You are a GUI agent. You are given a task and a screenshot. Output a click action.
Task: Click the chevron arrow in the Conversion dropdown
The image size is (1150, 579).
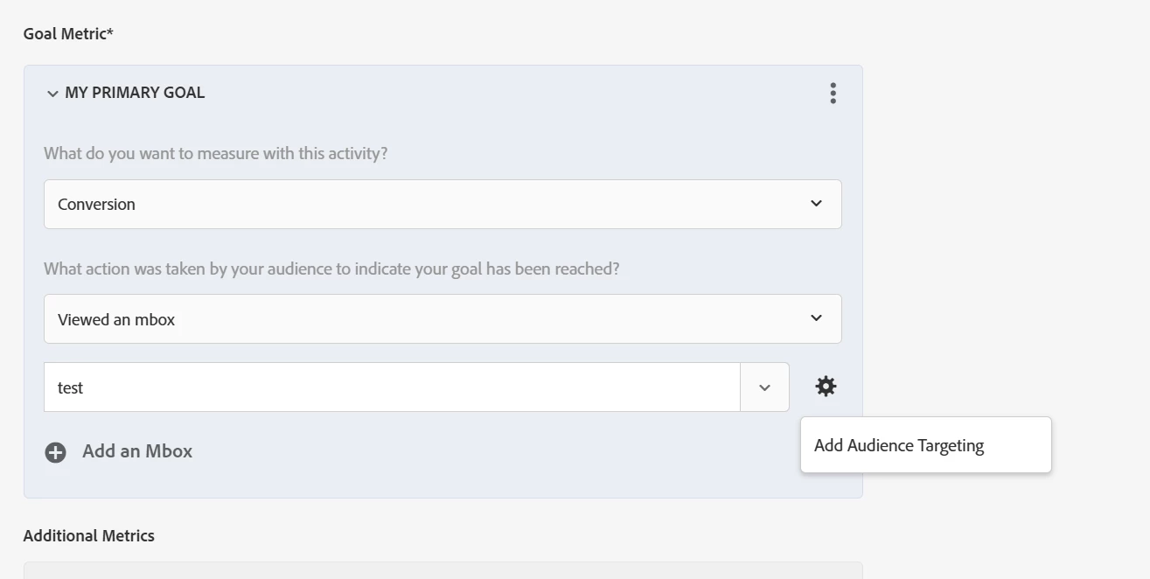pyautogui.click(x=816, y=204)
